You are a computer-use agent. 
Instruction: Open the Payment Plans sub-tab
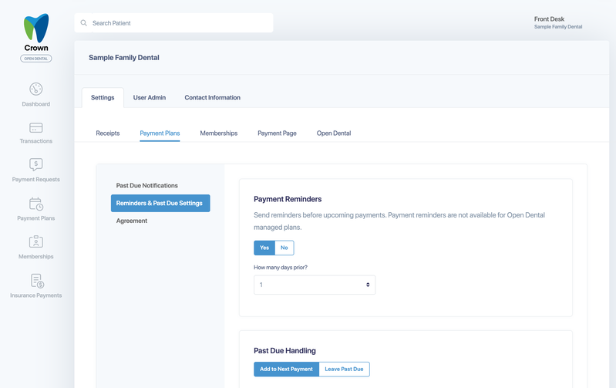[160, 133]
